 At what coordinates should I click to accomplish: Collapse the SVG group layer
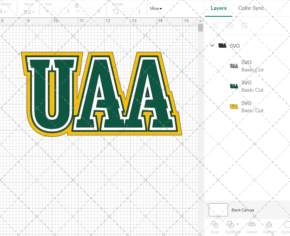coord(212,45)
